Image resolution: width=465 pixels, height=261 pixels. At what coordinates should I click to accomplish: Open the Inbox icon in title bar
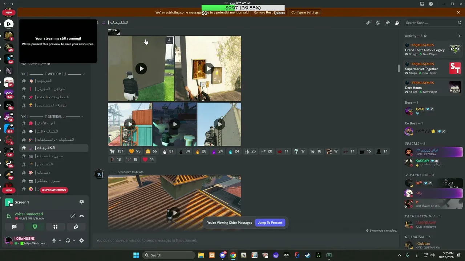(422, 4)
